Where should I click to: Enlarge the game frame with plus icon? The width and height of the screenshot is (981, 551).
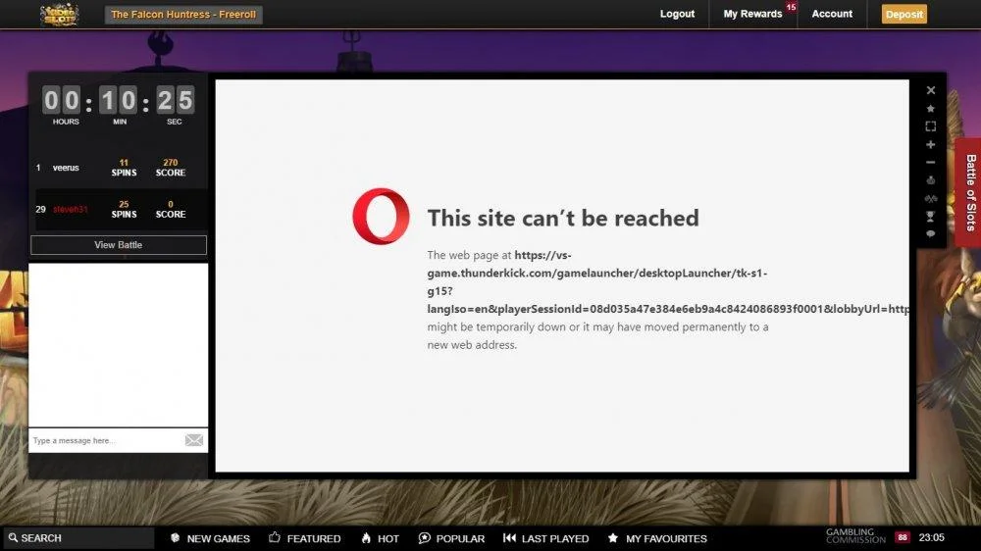(x=931, y=144)
